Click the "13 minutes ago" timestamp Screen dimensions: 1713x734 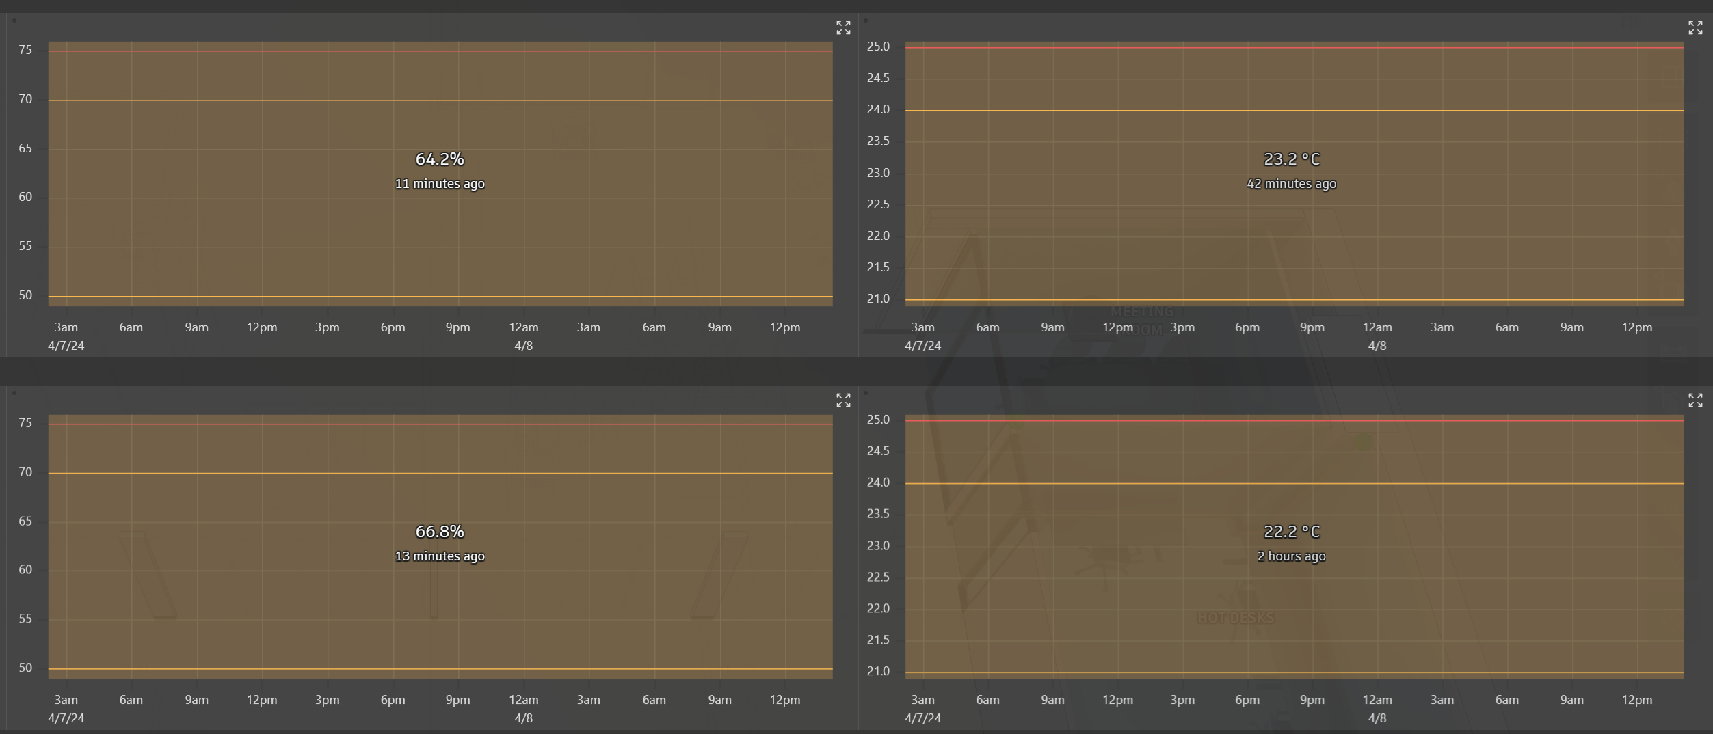tap(440, 556)
